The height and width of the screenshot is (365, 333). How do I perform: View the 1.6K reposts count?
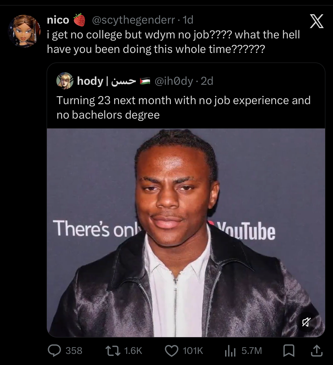coord(133,351)
